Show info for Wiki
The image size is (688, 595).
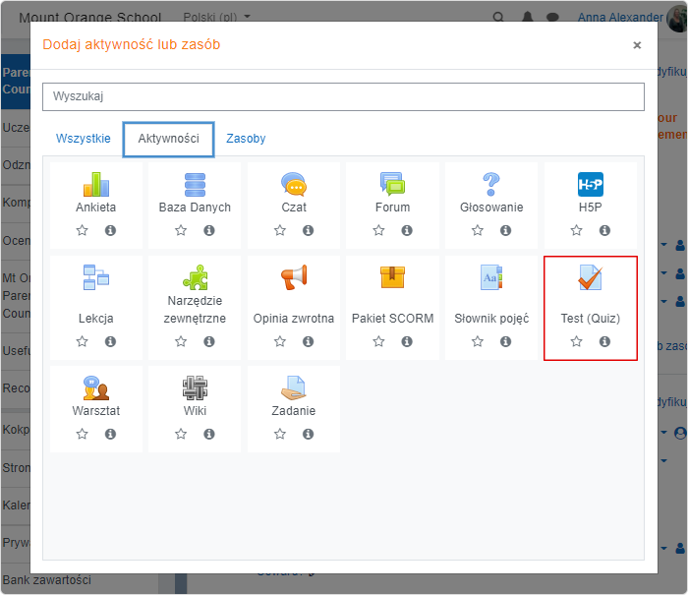point(208,434)
